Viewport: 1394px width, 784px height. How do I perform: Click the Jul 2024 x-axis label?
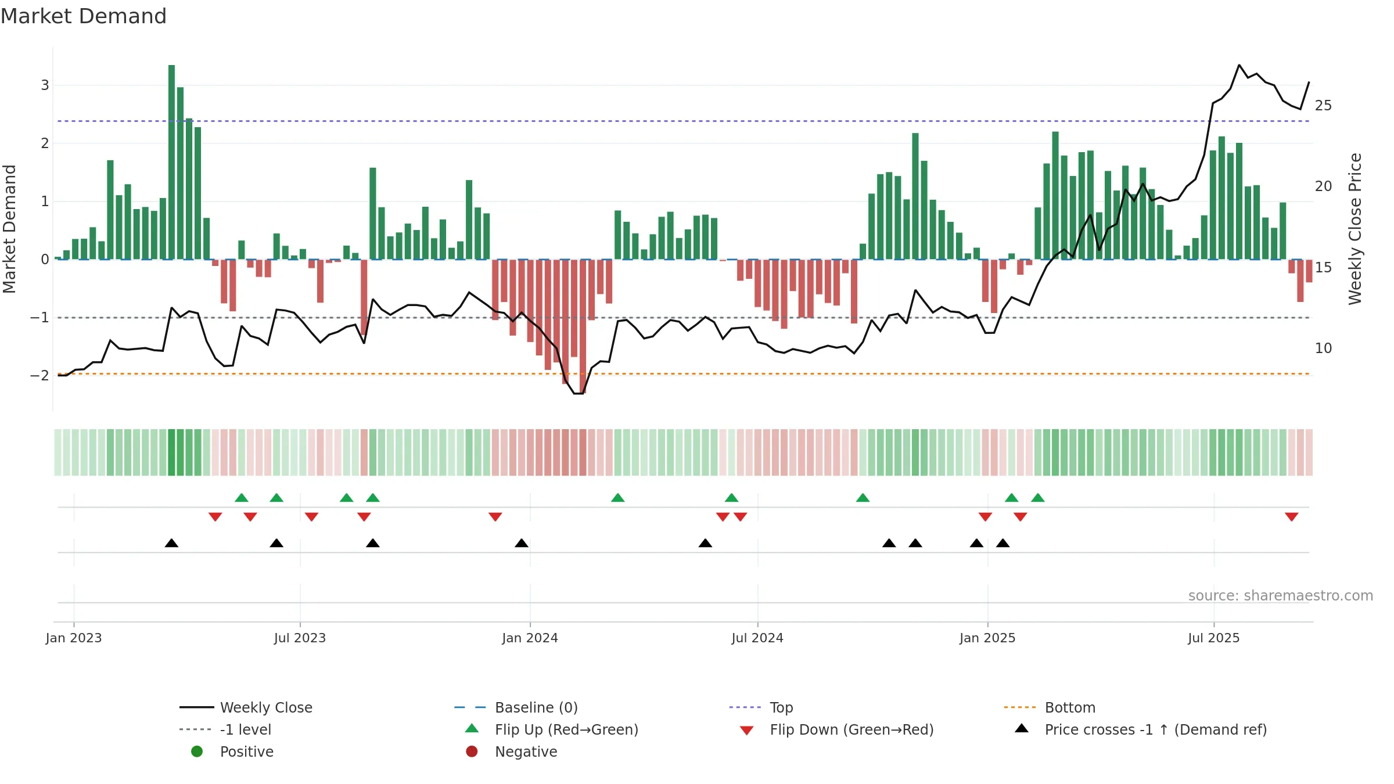point(757,638)
